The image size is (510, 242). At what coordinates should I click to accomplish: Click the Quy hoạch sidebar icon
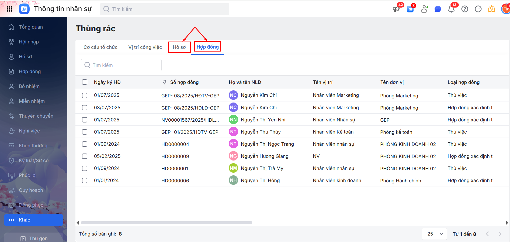[11, 190]
